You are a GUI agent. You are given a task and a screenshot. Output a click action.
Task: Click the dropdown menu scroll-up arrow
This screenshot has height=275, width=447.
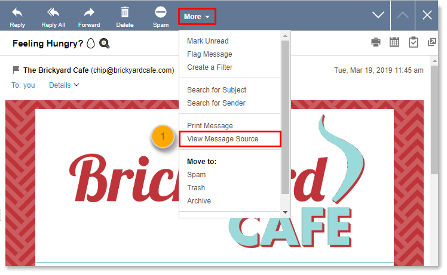tap(285, 36)
